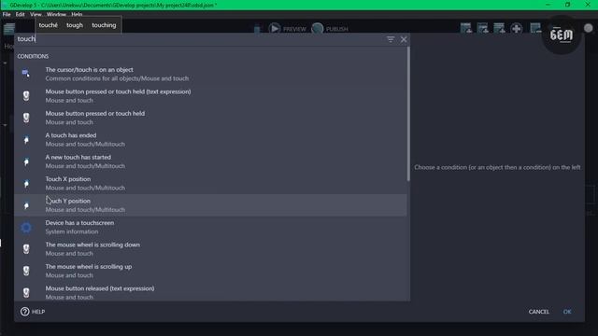Pick the 'A new touch has started' condition
Screen dimensions: 598x336
pyautogui.click(x=210, y=161)
